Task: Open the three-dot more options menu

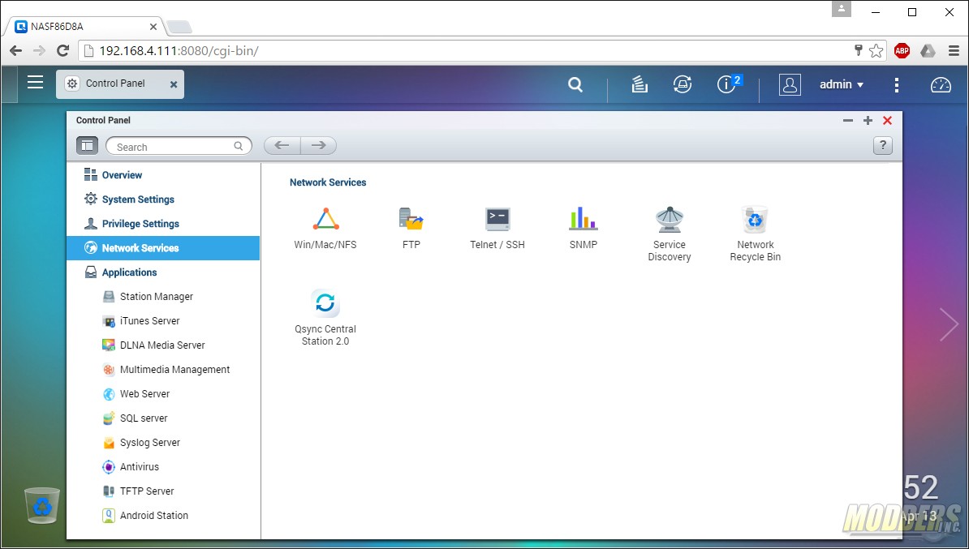Action: point(896,84)
